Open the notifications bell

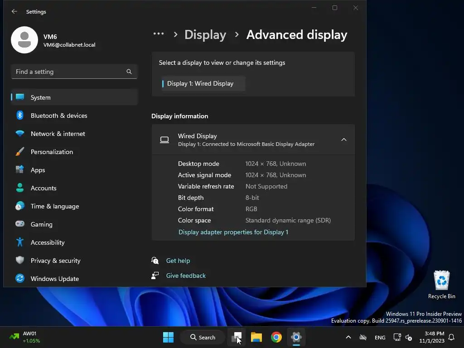(452, 337)
